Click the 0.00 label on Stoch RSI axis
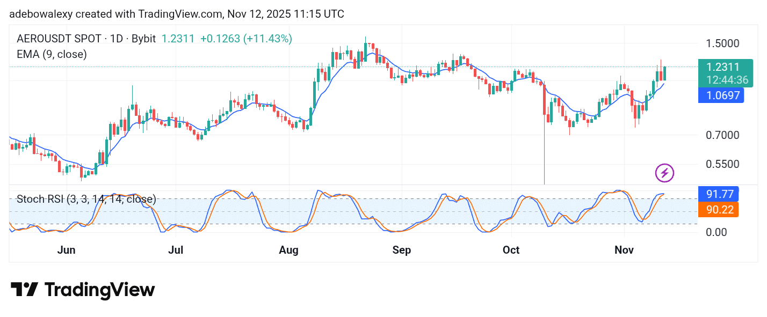 coord(718,232)
